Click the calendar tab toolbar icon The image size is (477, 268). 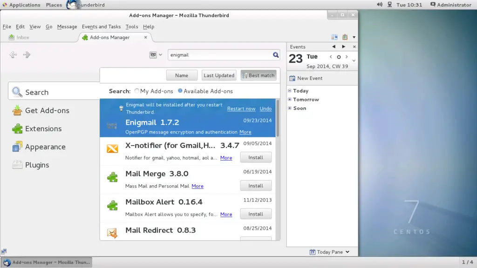pyautogui.click(x=334, y=37)
